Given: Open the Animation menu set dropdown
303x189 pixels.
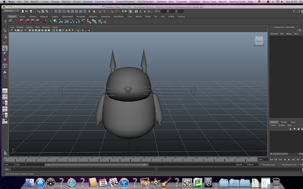Looking at the screenshot, I should click(x=11, y=11).
